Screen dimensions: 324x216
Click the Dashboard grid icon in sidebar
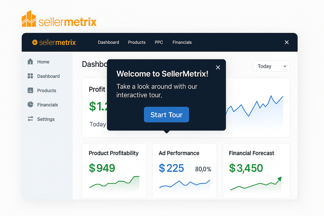[x=30, y=76]
